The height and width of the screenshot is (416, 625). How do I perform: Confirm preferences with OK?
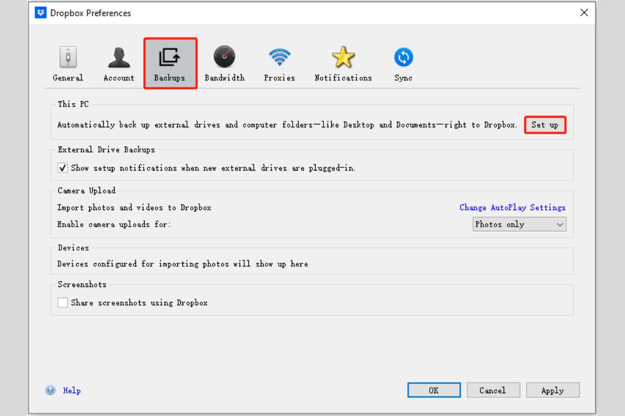pos(434,391)
